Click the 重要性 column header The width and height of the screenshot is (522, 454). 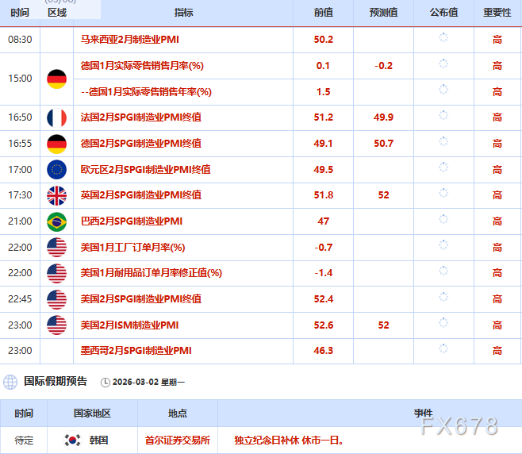[497, 13]
